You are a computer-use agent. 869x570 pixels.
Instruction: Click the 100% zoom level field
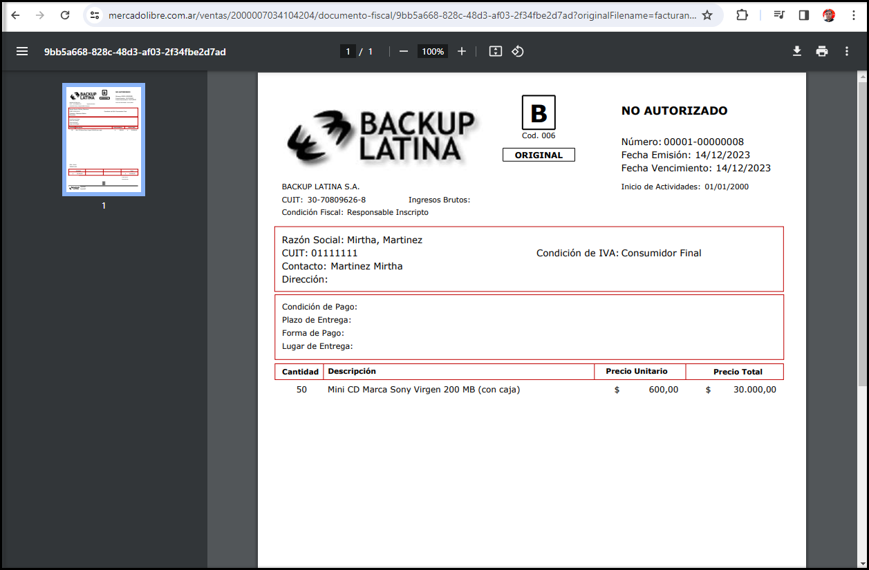point(433,51)
